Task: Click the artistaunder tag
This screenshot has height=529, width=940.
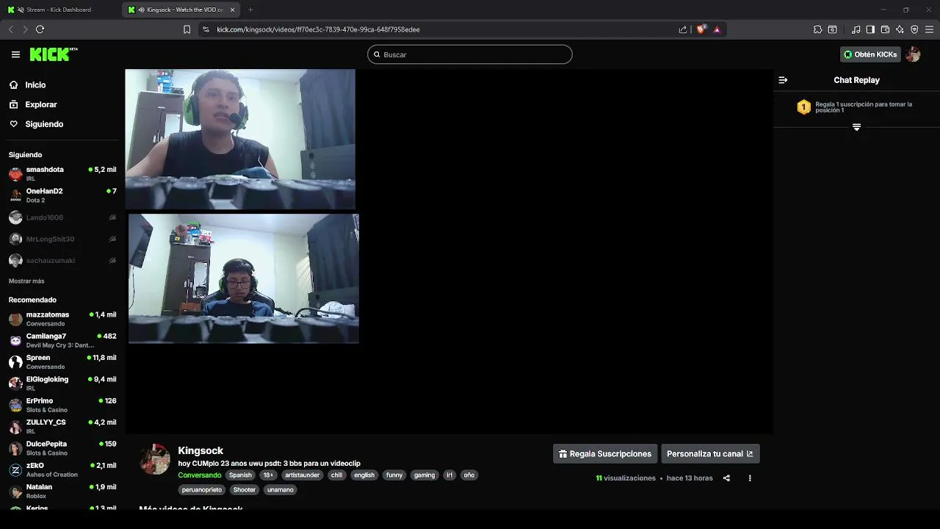Action: [303, 475]
